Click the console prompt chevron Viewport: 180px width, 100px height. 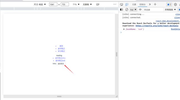click(x=121, y=32)
